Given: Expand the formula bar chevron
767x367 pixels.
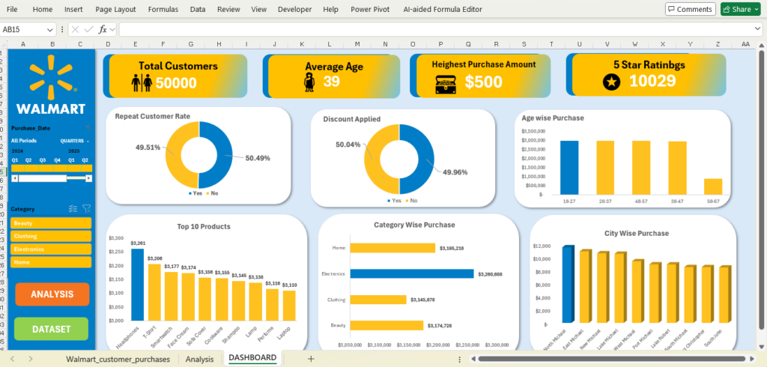Looking at the screenshot, I should pos(758,29).
